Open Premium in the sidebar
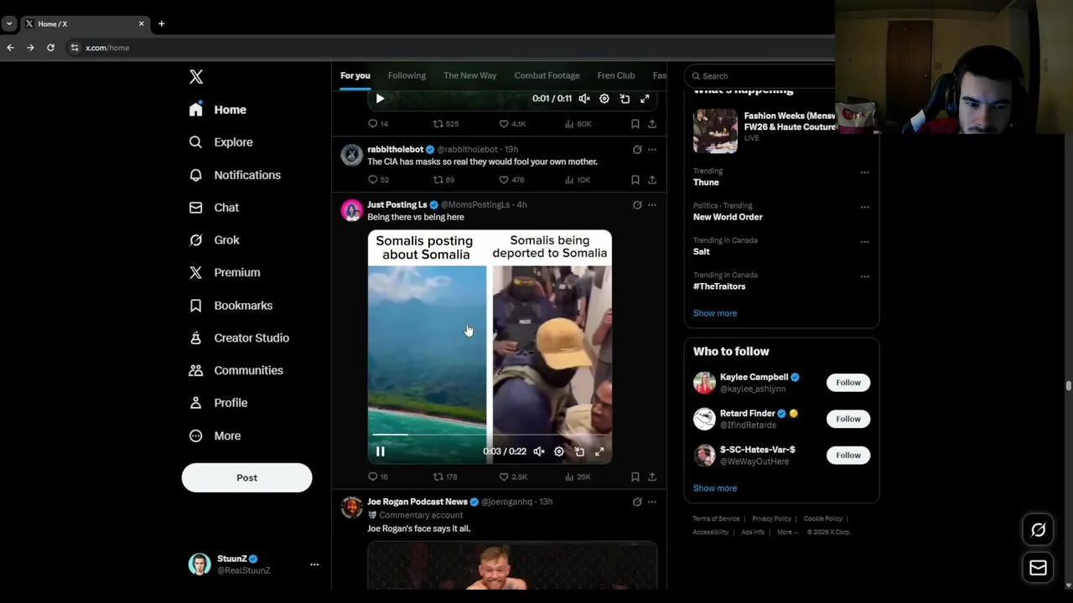 click(225, 273)
